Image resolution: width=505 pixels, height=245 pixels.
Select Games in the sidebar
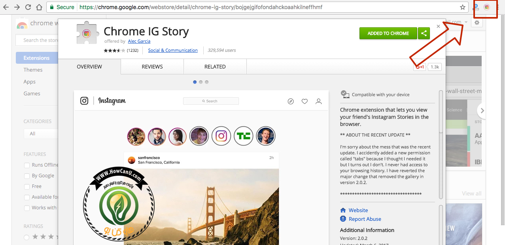32,93
